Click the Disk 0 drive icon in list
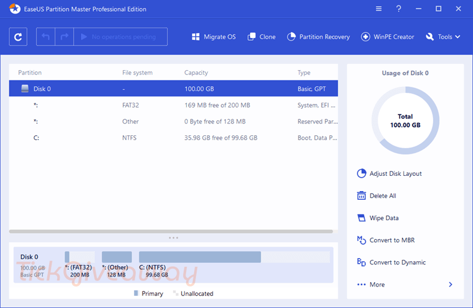This screenshot has height=308, width=473. coord(25,89)
